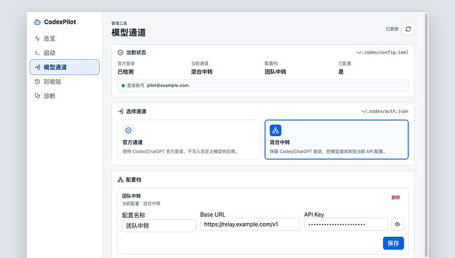455x258 pixels.
Task: Click the 模型通道 page heading
Action: [x=129, y=32]
